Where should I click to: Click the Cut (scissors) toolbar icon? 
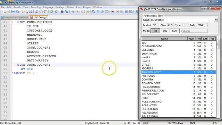(x=36, y=11)
